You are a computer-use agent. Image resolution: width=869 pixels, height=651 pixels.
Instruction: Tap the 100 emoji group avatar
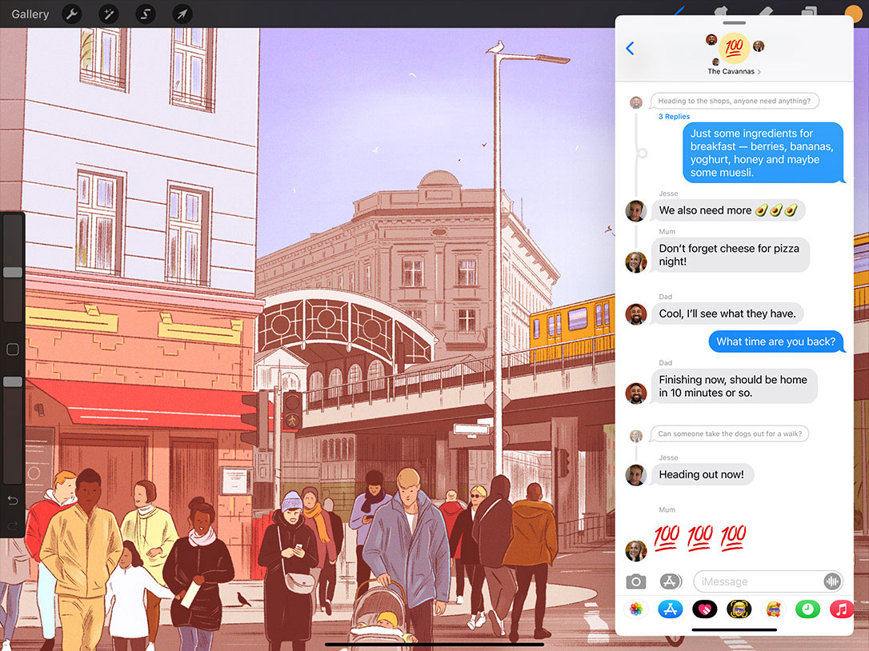pos(734,47)
